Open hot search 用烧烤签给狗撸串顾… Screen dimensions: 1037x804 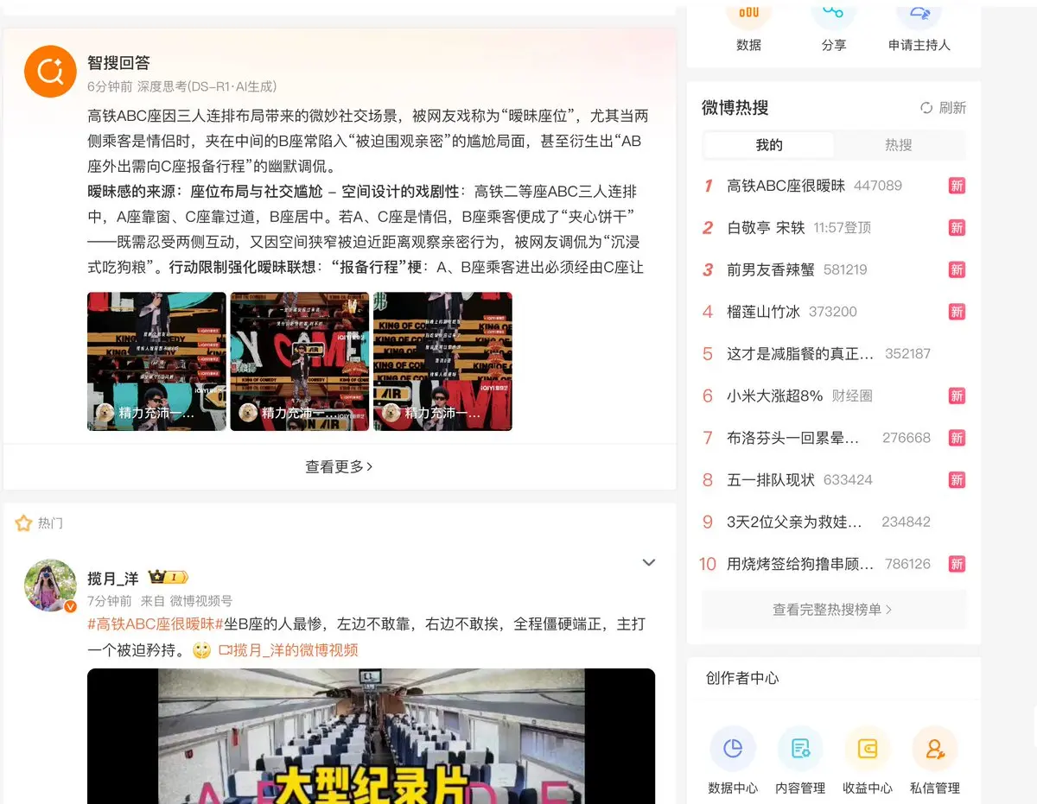tap(800, 564)
